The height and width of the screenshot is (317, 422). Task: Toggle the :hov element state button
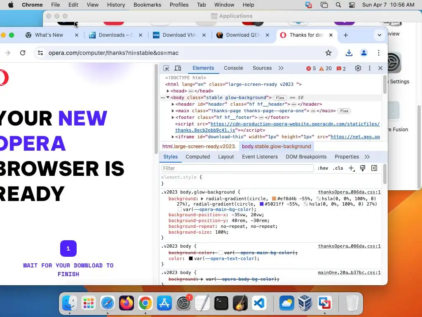point(323,168)
